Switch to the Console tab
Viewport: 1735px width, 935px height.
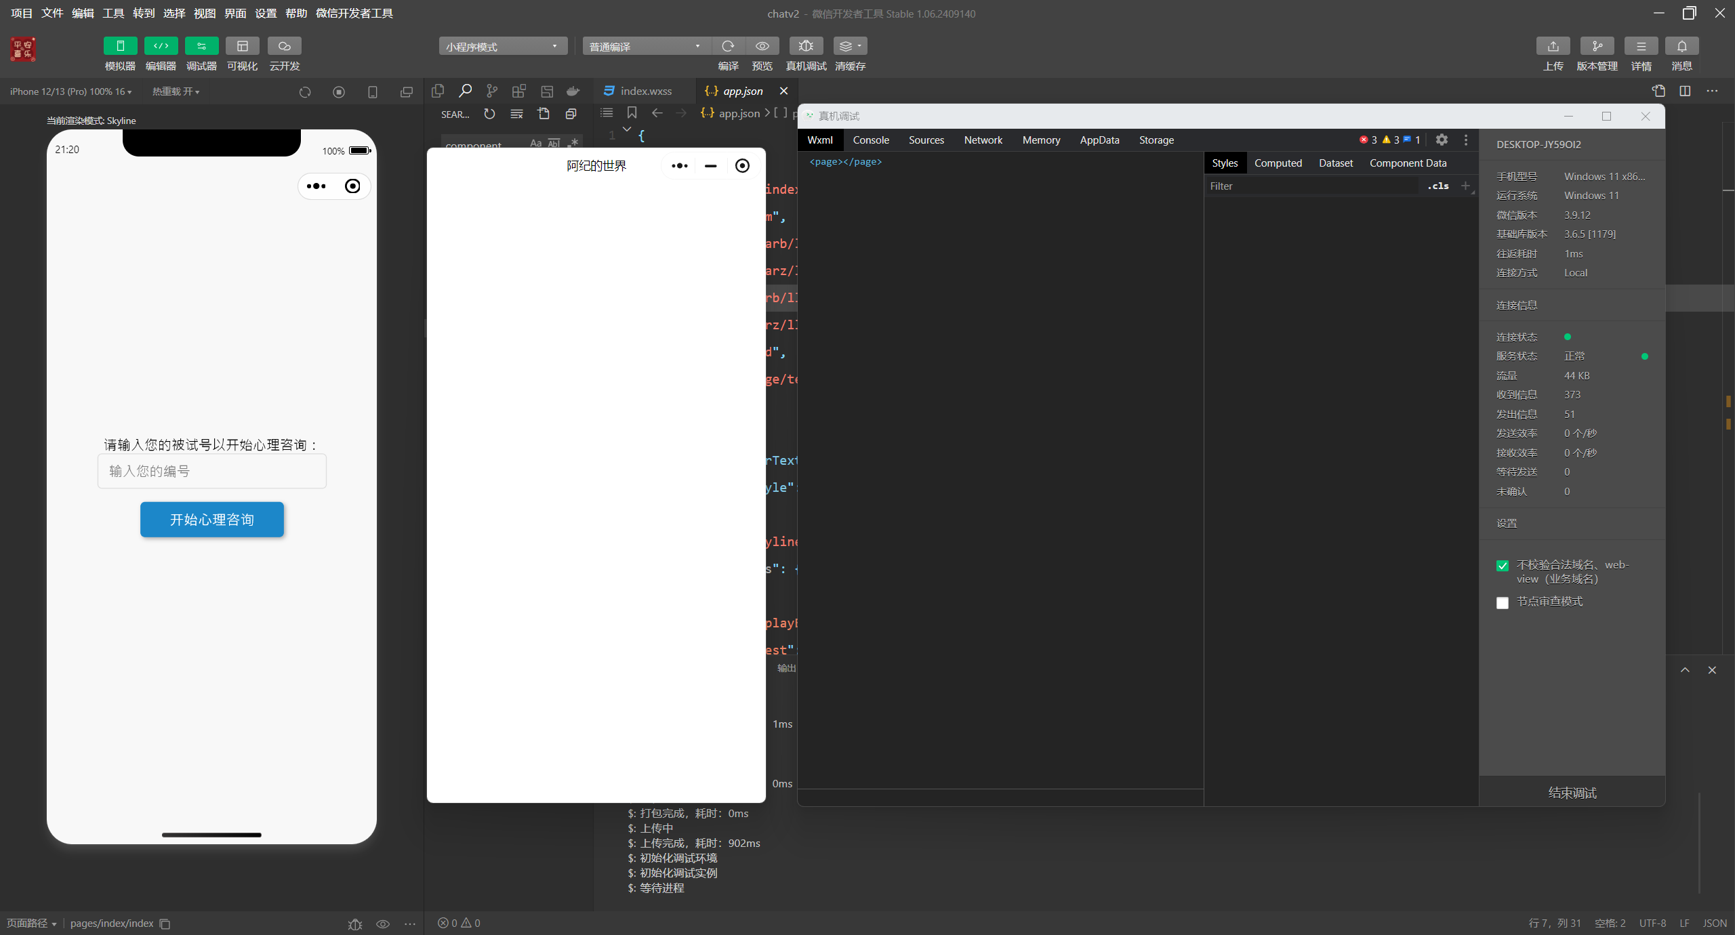[x=870, y=140]
